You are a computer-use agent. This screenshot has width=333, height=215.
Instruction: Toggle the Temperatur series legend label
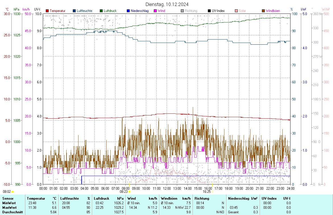(57, 11)
